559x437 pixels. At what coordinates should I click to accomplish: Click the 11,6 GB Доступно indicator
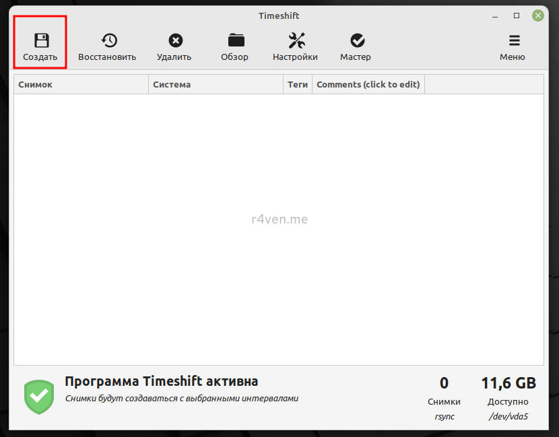tap(508, 392)
